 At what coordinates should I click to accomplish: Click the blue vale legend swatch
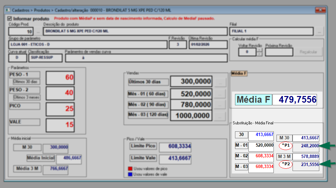pos(130,174)
